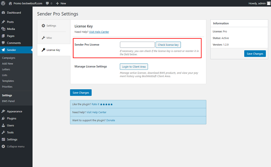271x167 pixels.
Task: Click Save Changes in Information box
Action: [x=255, y=54]
